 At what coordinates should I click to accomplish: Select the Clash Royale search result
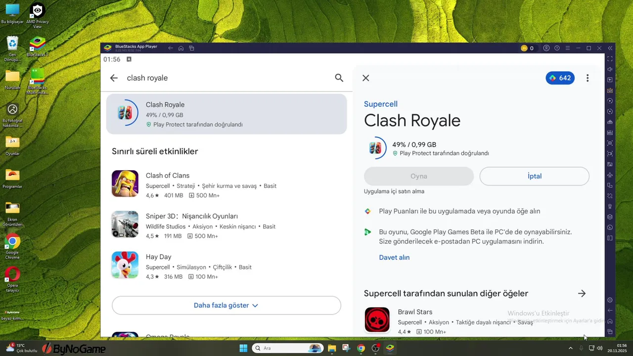pos(226,114)
